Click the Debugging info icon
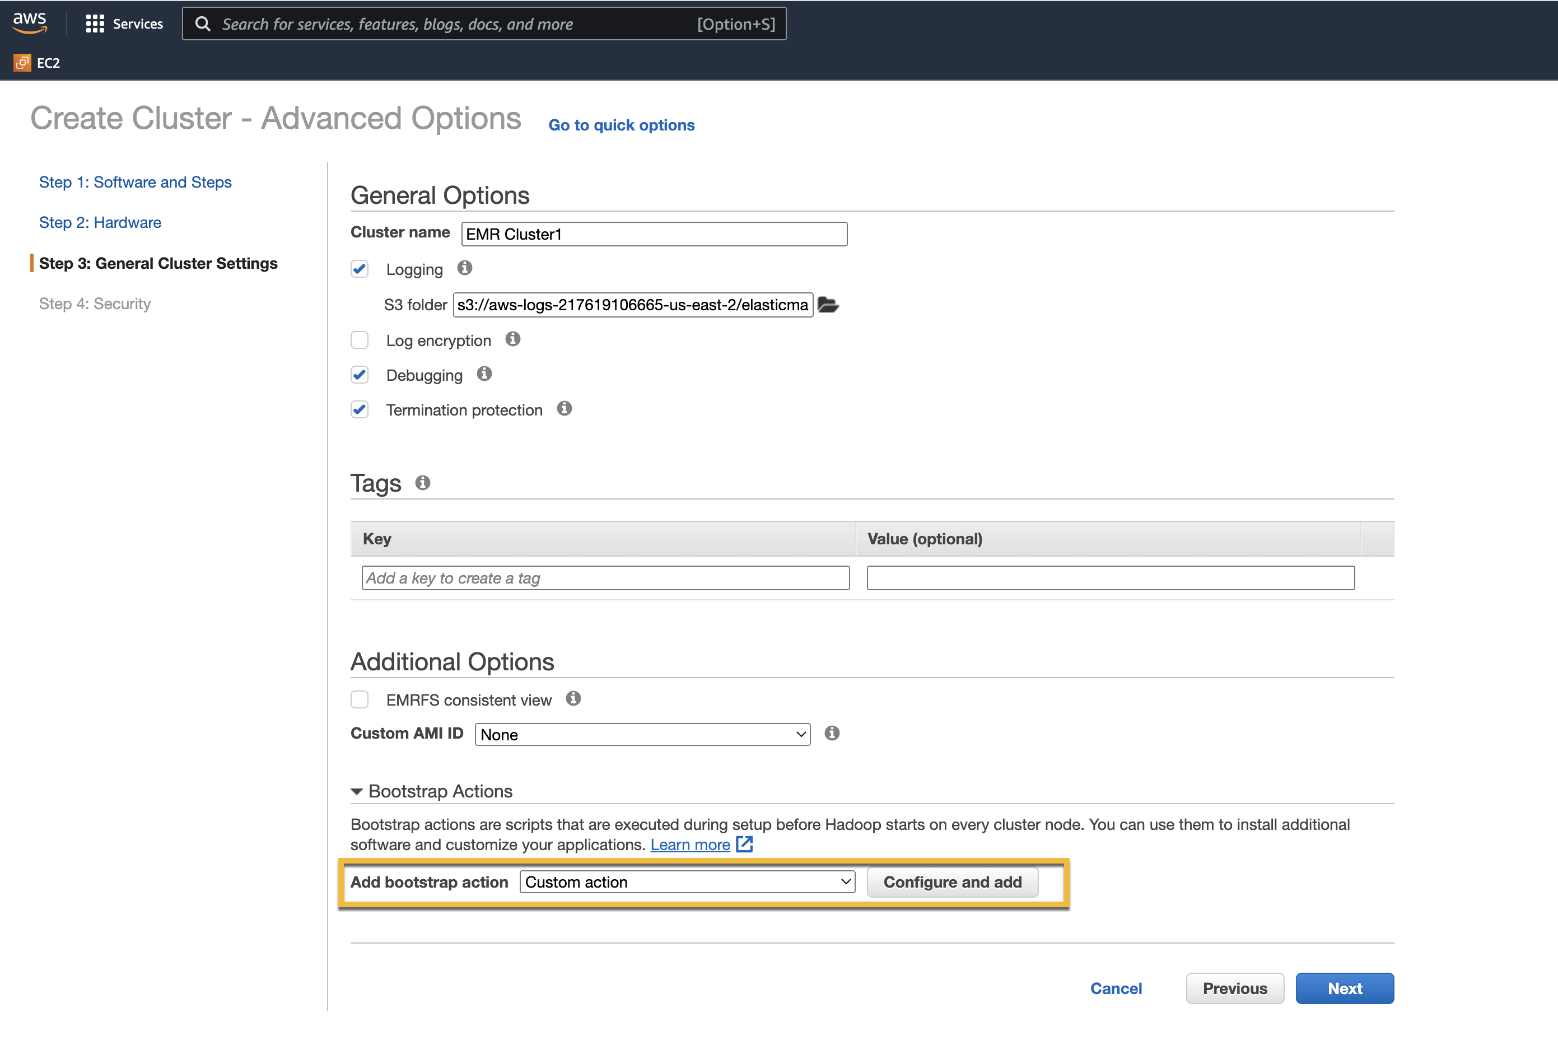The height and width of the screenshot is (1064, 1558). pyautogui.click(x=484, y=374)
